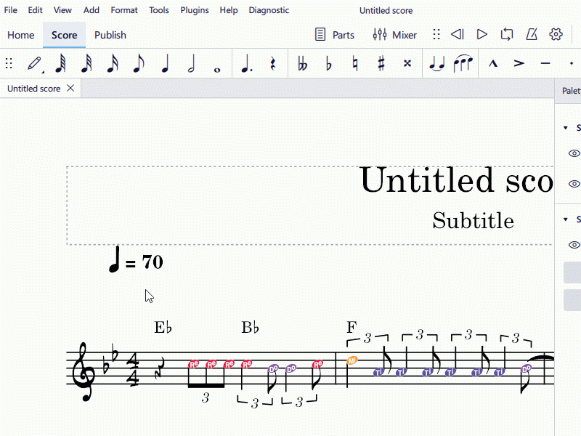Add a slur to selection
This screenshot has height=436, width=581.
(463, 63)
